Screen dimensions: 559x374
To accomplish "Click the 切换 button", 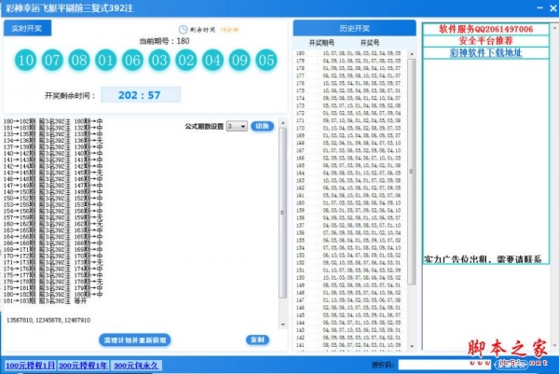I will [x=263, y=126].
